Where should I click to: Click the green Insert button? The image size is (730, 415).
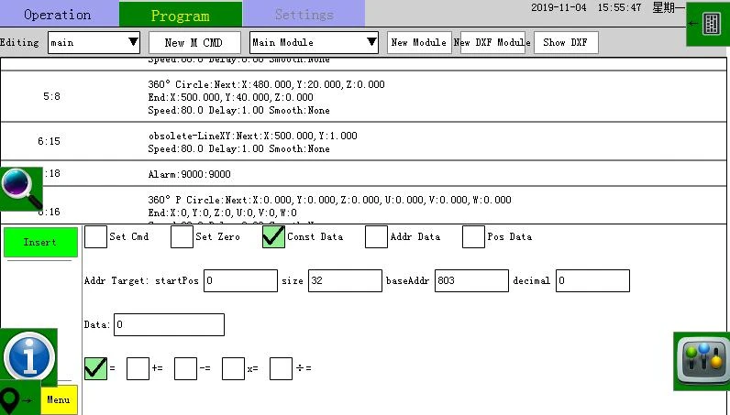(40, 242)
